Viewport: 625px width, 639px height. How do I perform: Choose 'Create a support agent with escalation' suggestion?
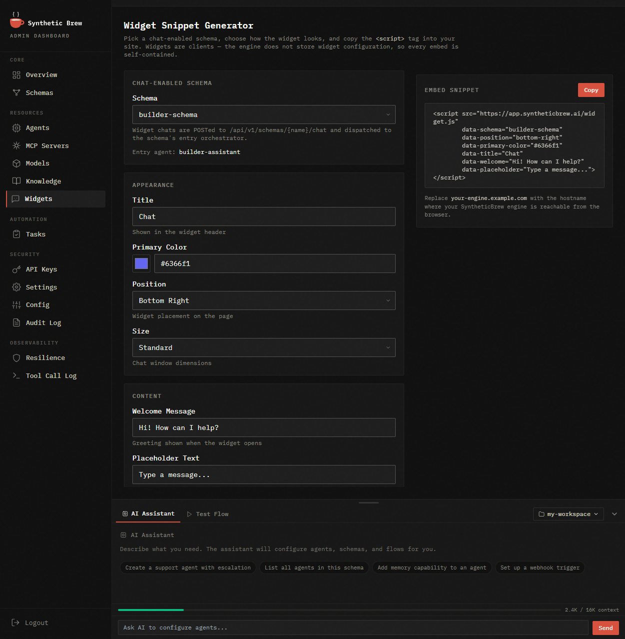pos(188,568)
